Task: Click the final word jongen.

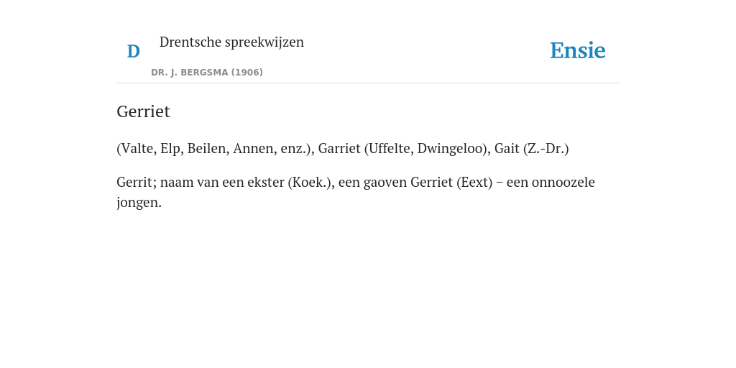Action: 137,203
